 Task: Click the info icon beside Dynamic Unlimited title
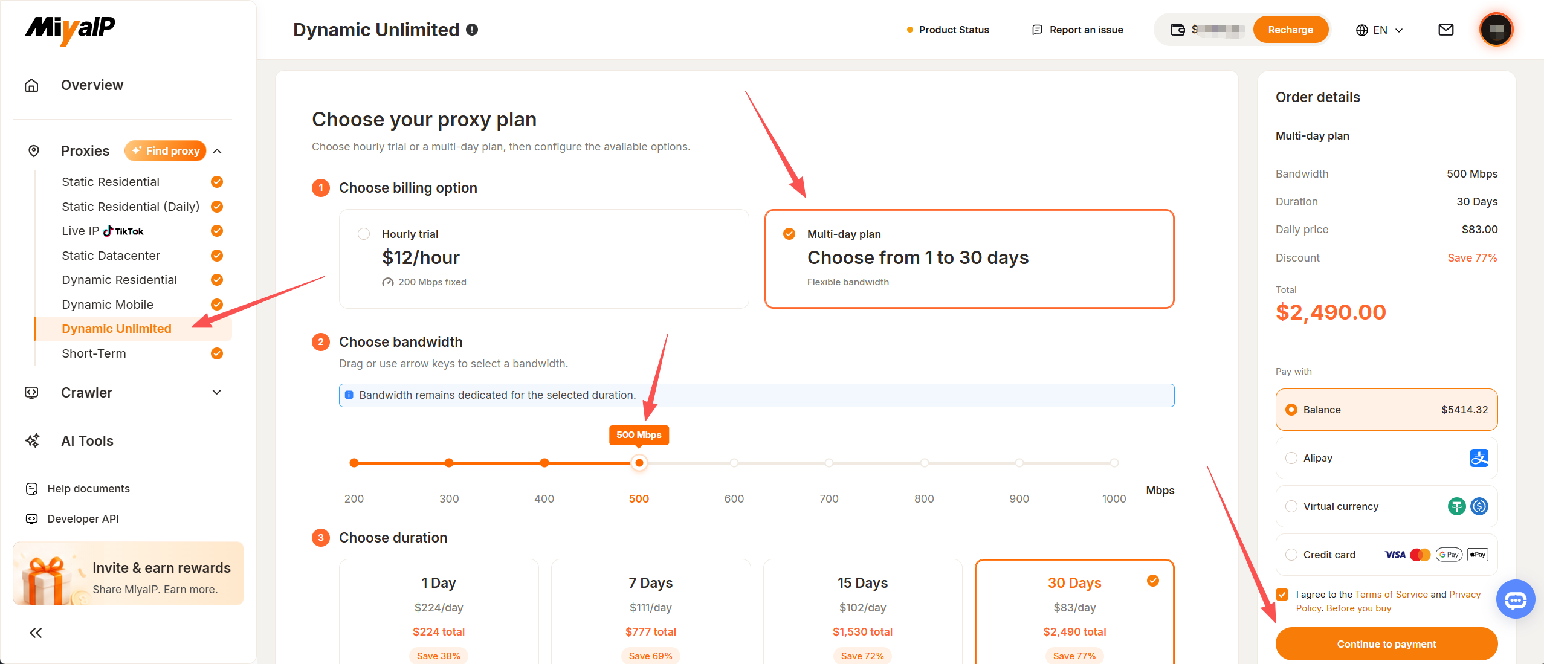473,30
